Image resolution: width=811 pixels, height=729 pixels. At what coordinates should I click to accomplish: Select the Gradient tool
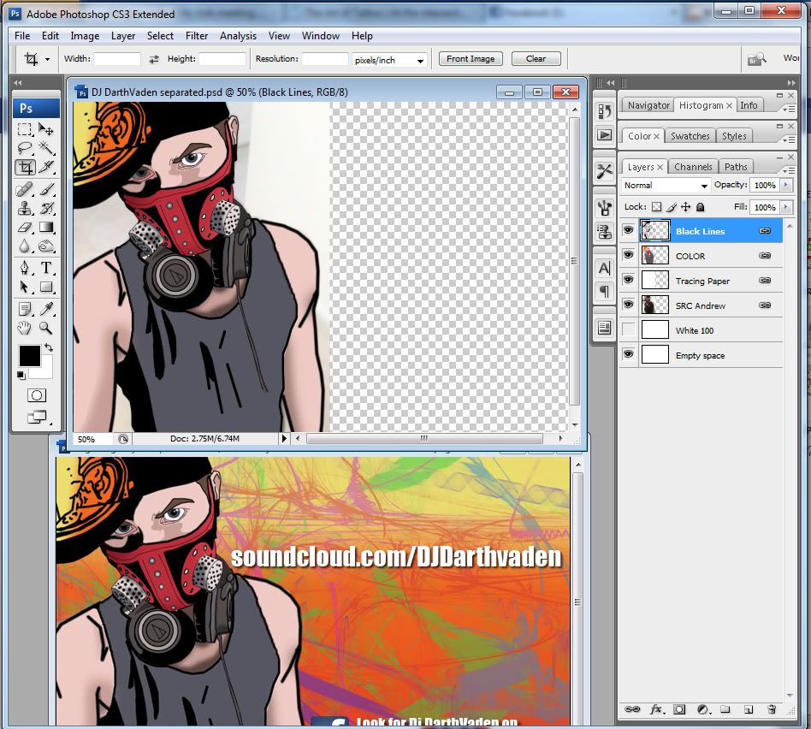click(46, 227)
